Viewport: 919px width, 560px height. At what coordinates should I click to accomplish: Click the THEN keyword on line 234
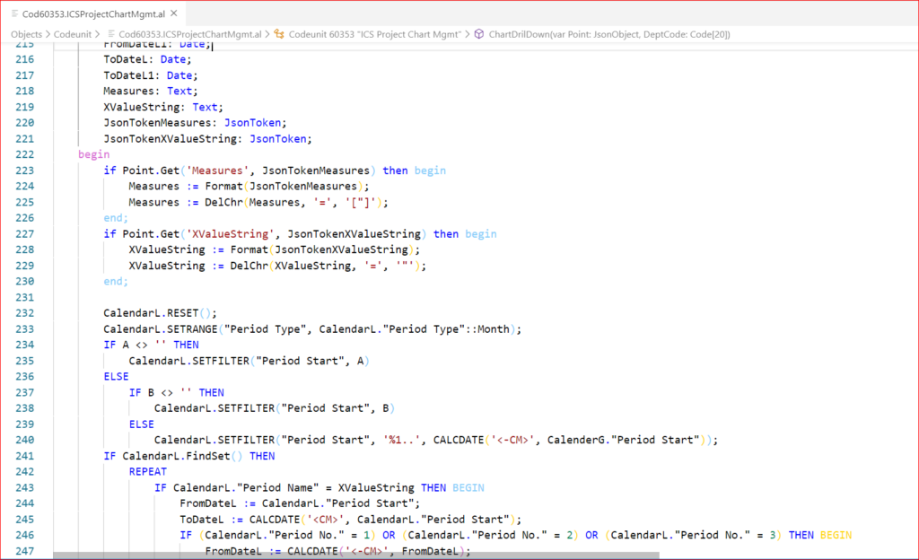tap(186, 345)
